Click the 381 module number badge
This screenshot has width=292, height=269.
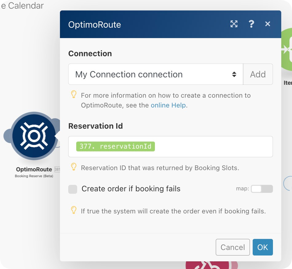57,170
